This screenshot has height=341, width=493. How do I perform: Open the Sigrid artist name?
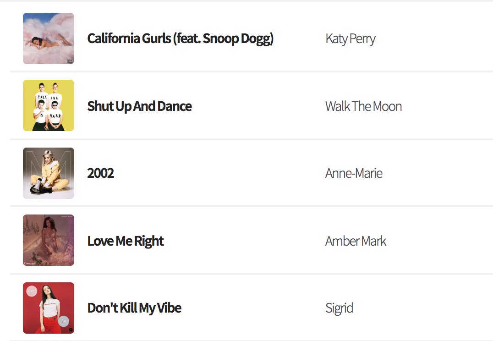tap(339, 308)
